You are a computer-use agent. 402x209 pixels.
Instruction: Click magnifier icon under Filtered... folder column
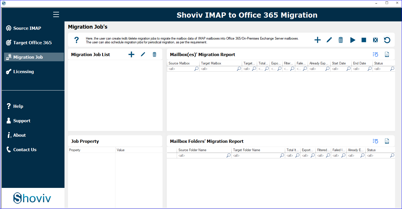click(328, 156)
